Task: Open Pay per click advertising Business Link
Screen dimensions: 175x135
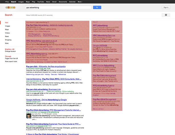Action: point(44,89)
